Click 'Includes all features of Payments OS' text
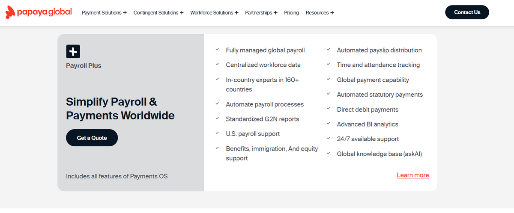This screenshot has height=213, width=514. [x=117, y=176]
